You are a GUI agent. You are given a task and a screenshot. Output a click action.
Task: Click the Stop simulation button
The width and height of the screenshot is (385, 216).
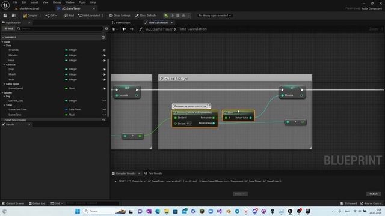click(x=178, y=16)
